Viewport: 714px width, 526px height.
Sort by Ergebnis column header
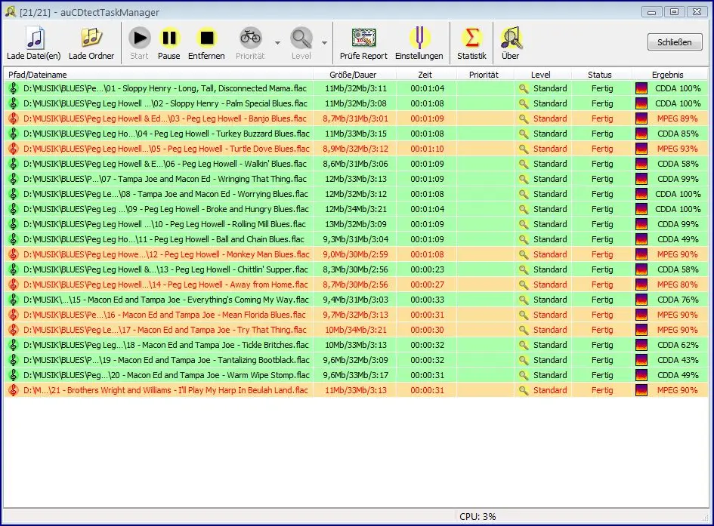[x=669, y=75]
